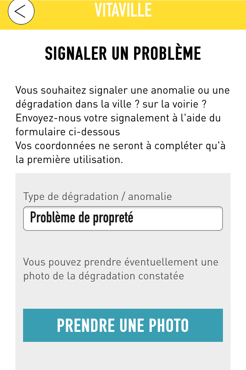The height and width of the screenshot is (370, 246).
Task: Click the 'Type de dégradation / anomalie' field label
Action: click(98, 197)
